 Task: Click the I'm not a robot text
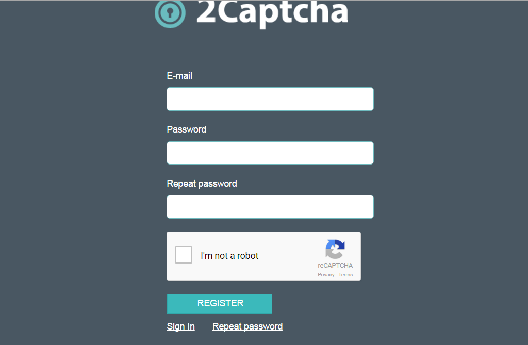coord(229,256)
